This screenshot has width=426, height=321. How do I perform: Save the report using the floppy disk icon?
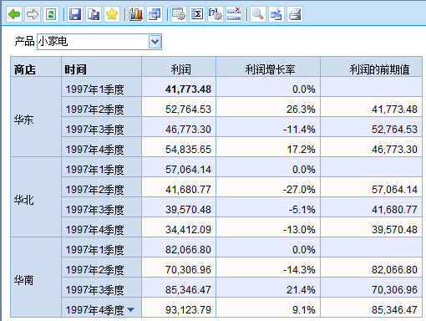pos(75,14)
